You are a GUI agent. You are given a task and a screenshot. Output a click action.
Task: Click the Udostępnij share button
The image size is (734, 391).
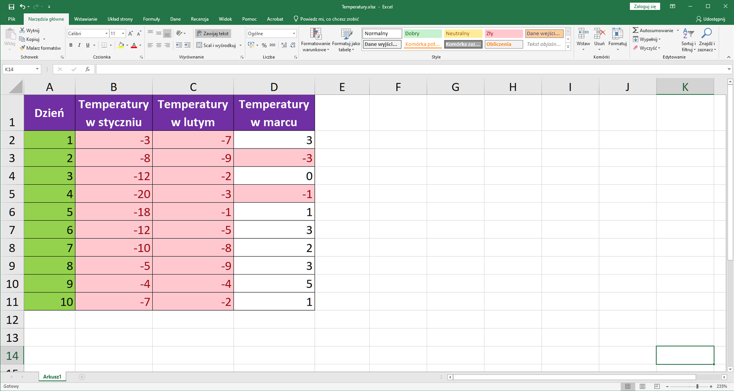[x=711, y=19]
